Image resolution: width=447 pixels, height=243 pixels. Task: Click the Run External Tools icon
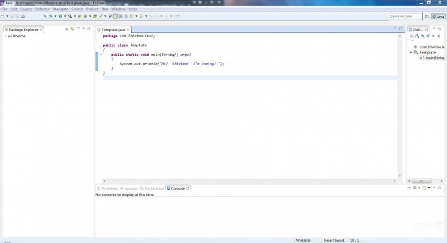tap(70, 16)
